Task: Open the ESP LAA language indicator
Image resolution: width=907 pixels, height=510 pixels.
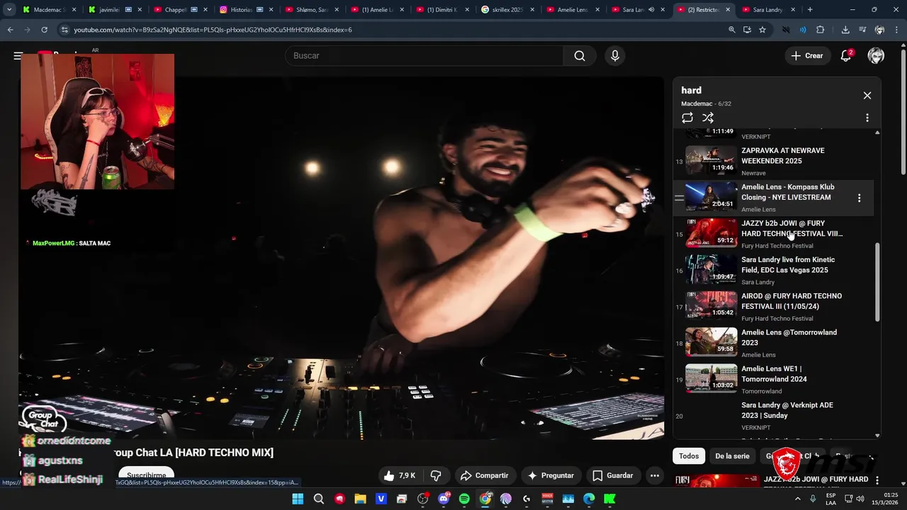Action: pyautogui.click(x=830, y=499)
